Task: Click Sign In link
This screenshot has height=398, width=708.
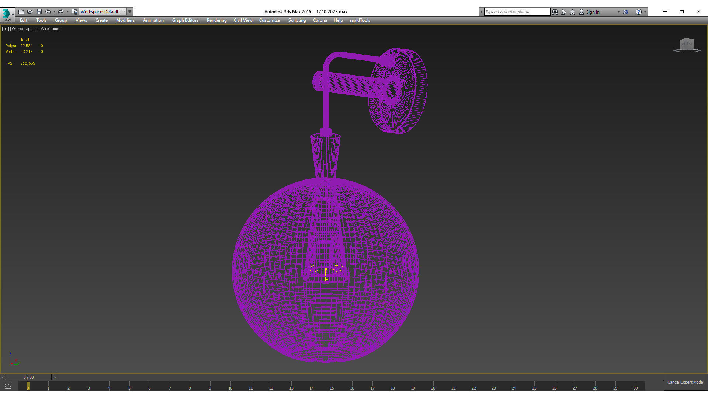Action: (593, 12)
